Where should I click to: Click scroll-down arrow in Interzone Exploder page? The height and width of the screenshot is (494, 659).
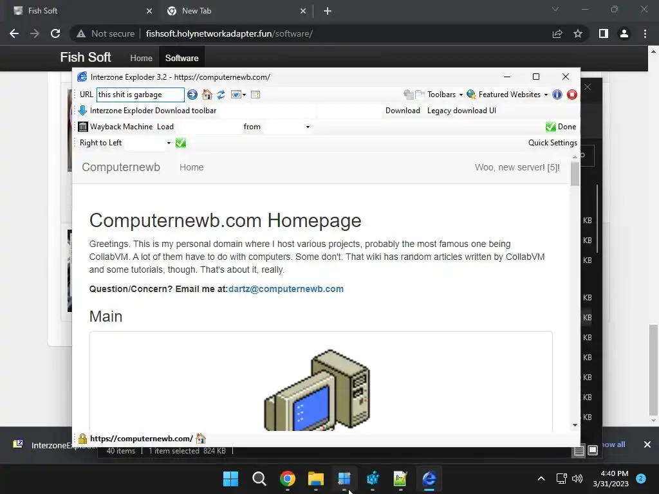pyautogui.click(x=575, y=425)
